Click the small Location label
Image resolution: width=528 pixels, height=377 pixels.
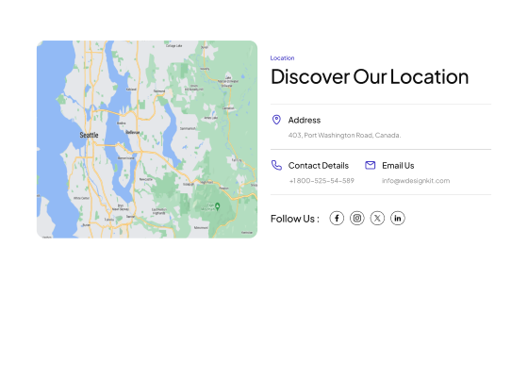[x=282, y=57]
